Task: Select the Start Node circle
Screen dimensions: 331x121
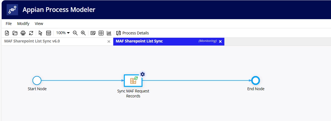Action: click(37, 80)
